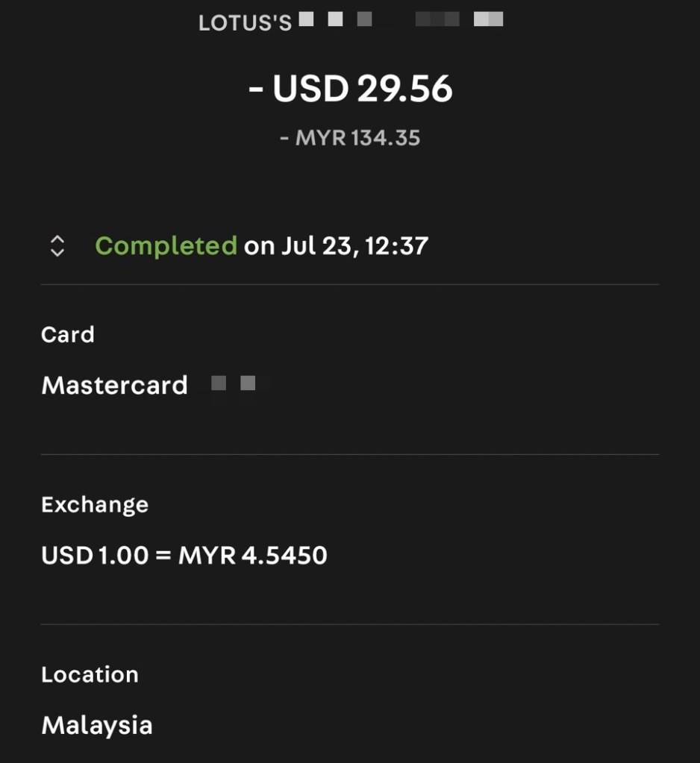Click the Card section heading

[68, 335]
